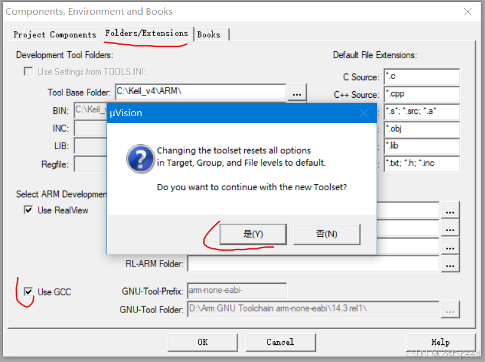Click the 否(N) button in µVision dialog
The height and width of the screenshot is (362, 485).
[326, 234]
